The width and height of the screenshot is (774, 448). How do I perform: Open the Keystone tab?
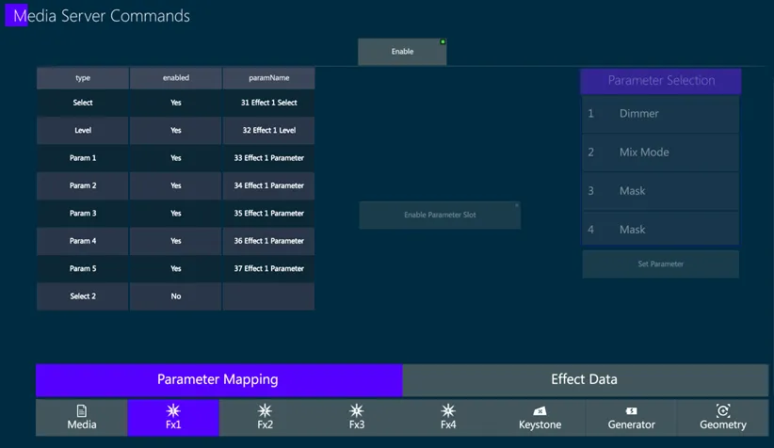point(540,417)
